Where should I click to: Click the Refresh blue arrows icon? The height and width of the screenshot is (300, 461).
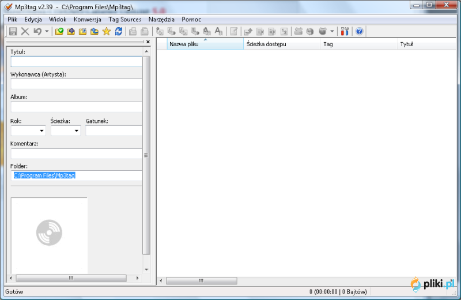pyautogui.click(x=119, y=31)
